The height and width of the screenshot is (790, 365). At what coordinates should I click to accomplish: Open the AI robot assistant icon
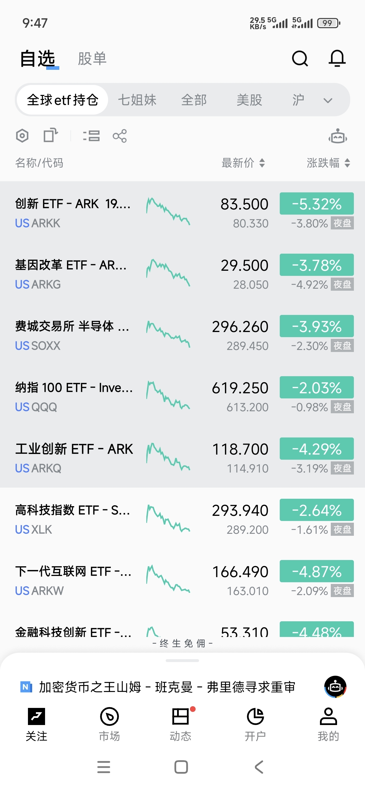[x=338, y=136]
